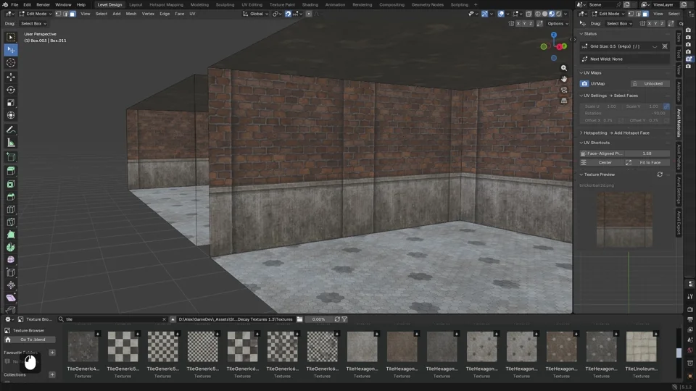Open the filter funnel in texture browser
Viewport: 696px width, 391px height.
click(344, 319)
